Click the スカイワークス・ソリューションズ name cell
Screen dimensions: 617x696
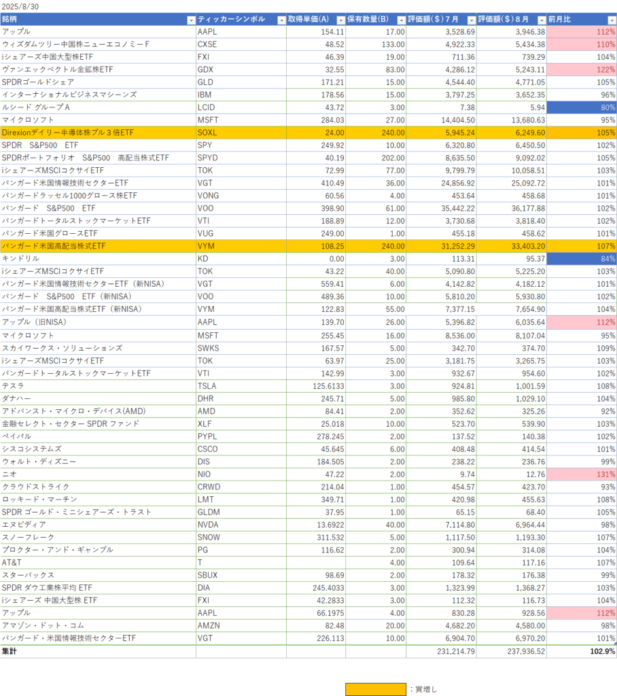(98, 349)
